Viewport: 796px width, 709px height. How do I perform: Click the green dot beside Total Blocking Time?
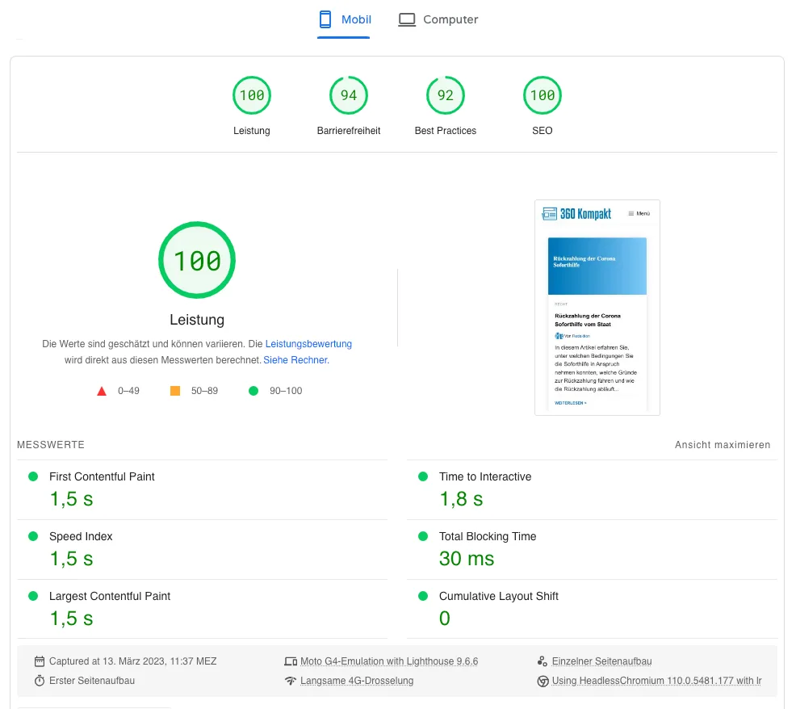tap(423, 536)
